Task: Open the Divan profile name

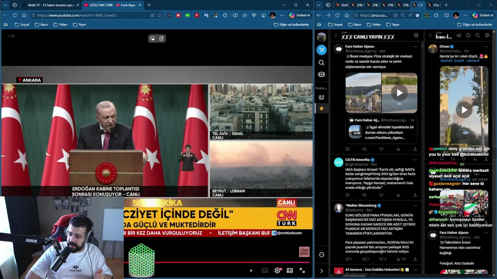Action: point(444,46)
